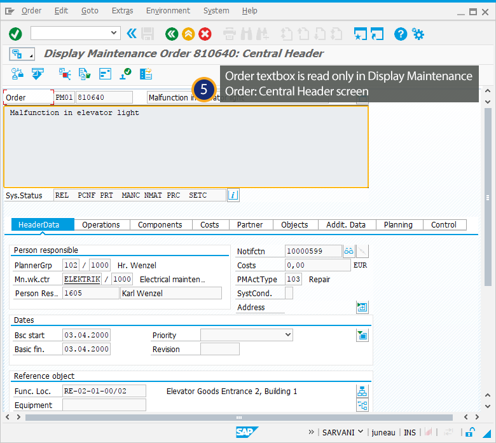Click the structure list icon with red square

pyautogui.click(x=65, y=74)
